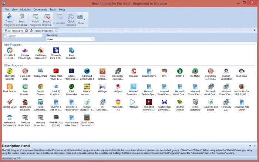
Task: Close the Description Panel
Action: 255,146
